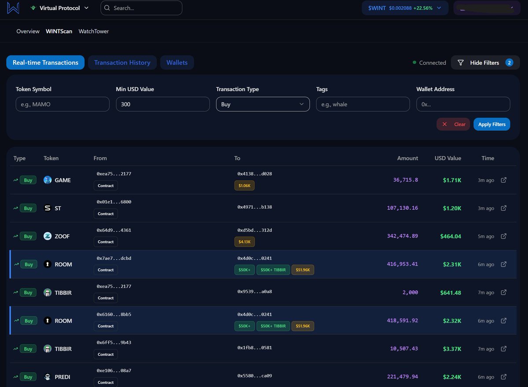
Task: Click the Buy badge in ZOOF row
Action: pyautogui.click(x=28, y=236)
